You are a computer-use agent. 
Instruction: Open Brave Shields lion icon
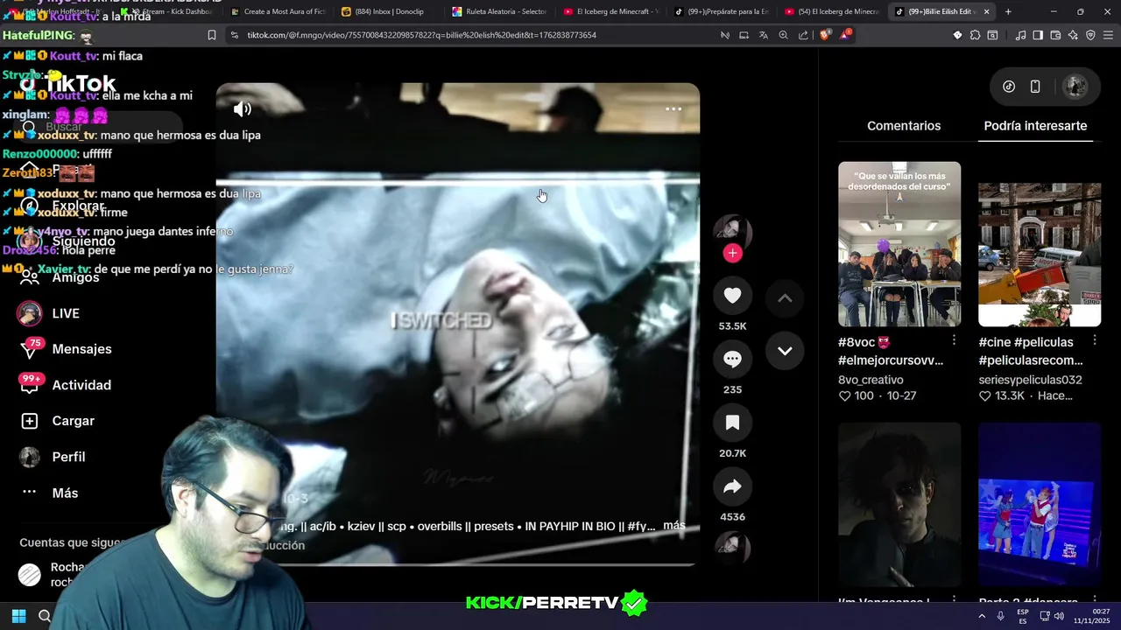pos(825,35)
